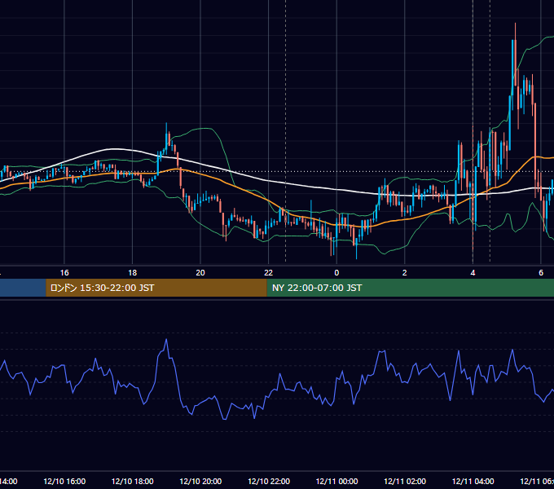Image resolution: width=554 pixels, height=489 pixels.
Task: Click the '18' hour label on chart axis
Action: pos(133,273)
